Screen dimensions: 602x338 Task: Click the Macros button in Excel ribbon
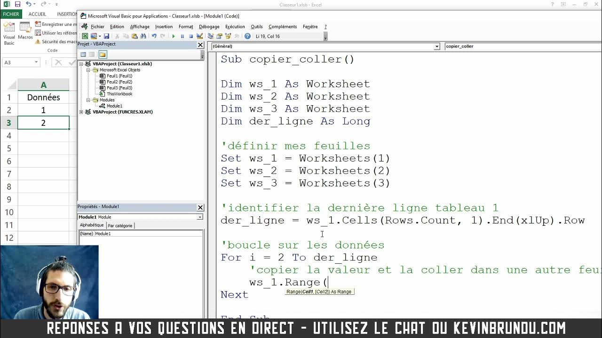(25, 31)
